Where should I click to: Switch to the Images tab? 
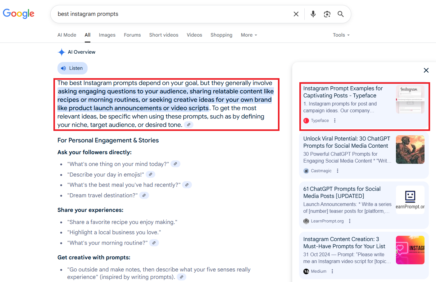(x=107, y=35)
